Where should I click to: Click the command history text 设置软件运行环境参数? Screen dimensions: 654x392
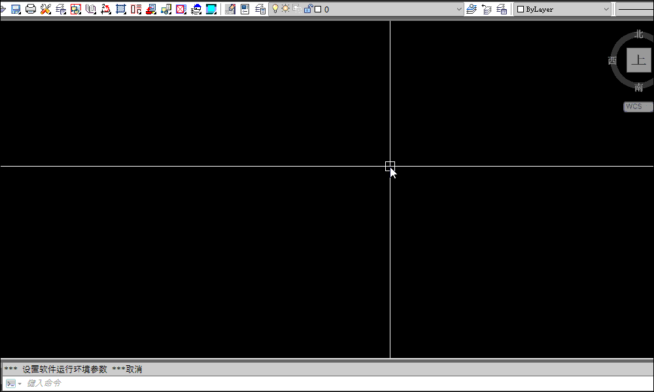[x=65, y=369]
